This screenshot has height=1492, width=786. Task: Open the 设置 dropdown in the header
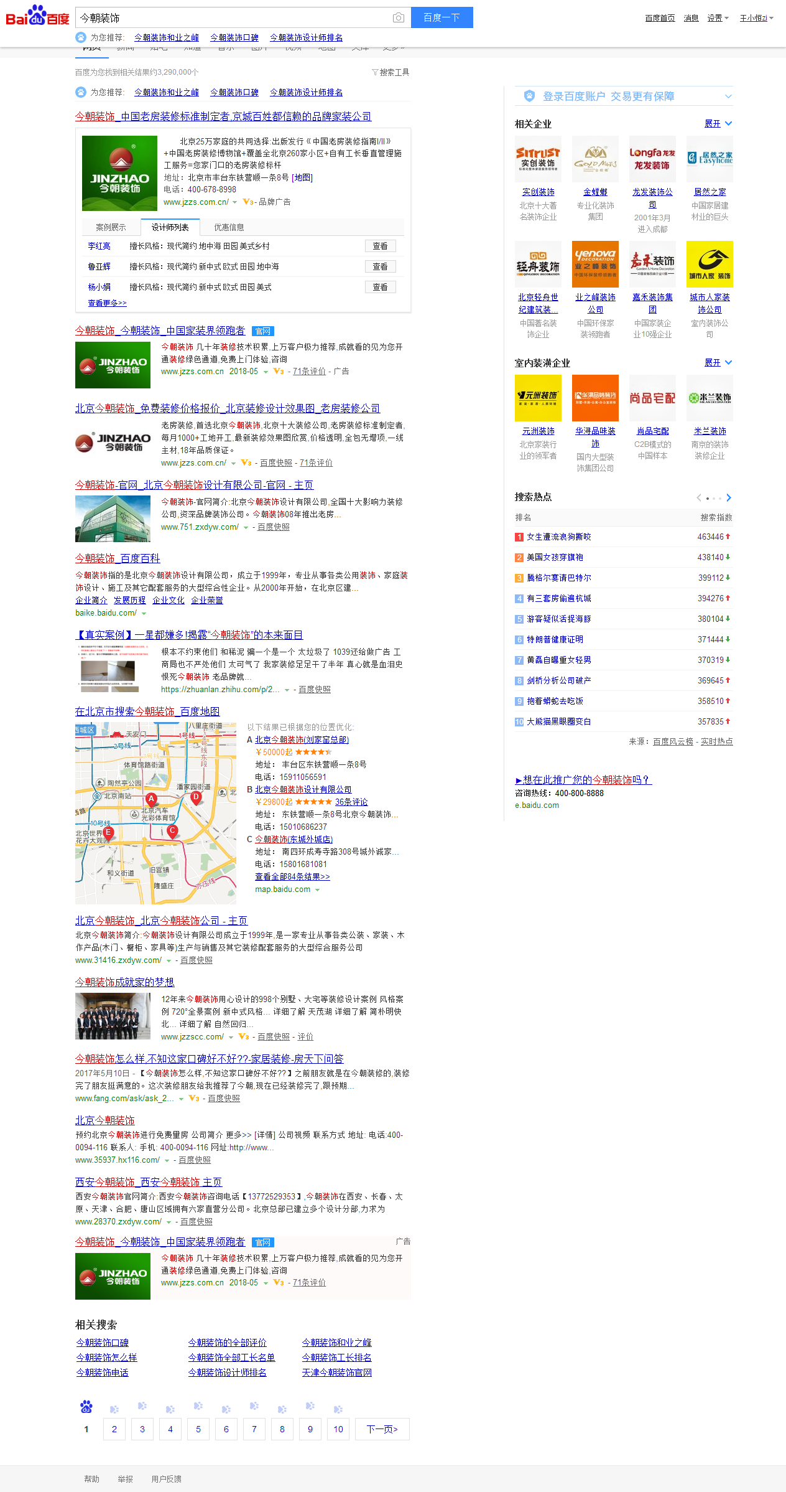(x=718, y=18)
